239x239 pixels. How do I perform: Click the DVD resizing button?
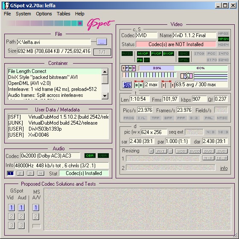tap(208, 151)
